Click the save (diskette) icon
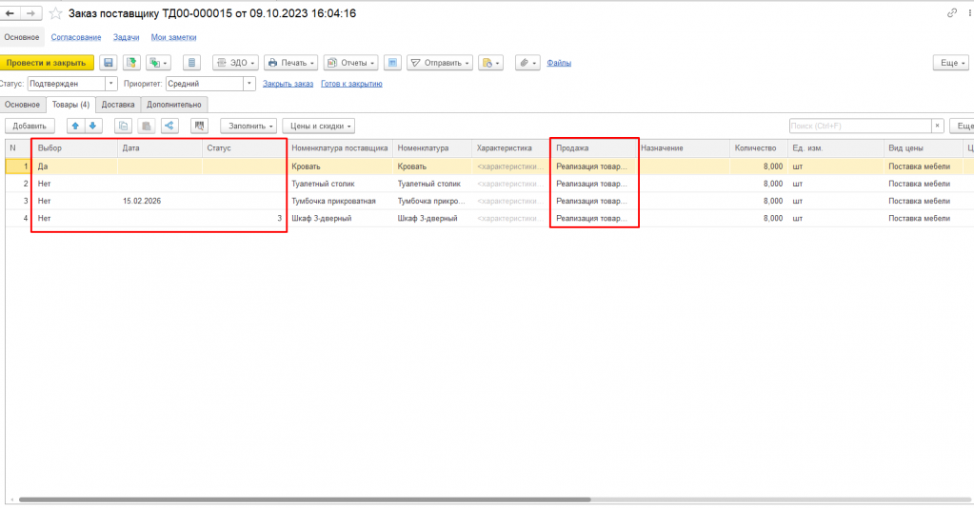 click(109, 63)
